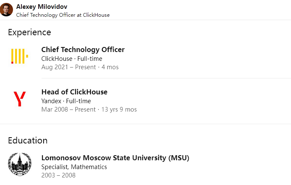
Task: Click the headline under the profile name
Action: point(63,15)
